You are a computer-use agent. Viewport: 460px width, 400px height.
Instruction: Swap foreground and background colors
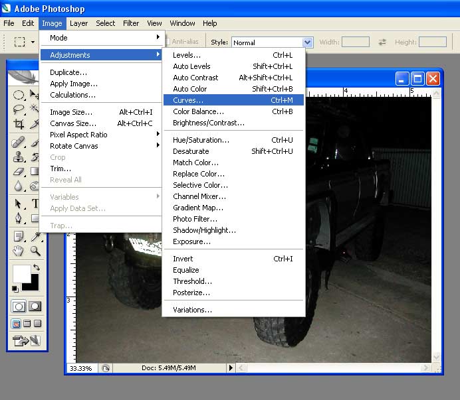click(35, 267)
